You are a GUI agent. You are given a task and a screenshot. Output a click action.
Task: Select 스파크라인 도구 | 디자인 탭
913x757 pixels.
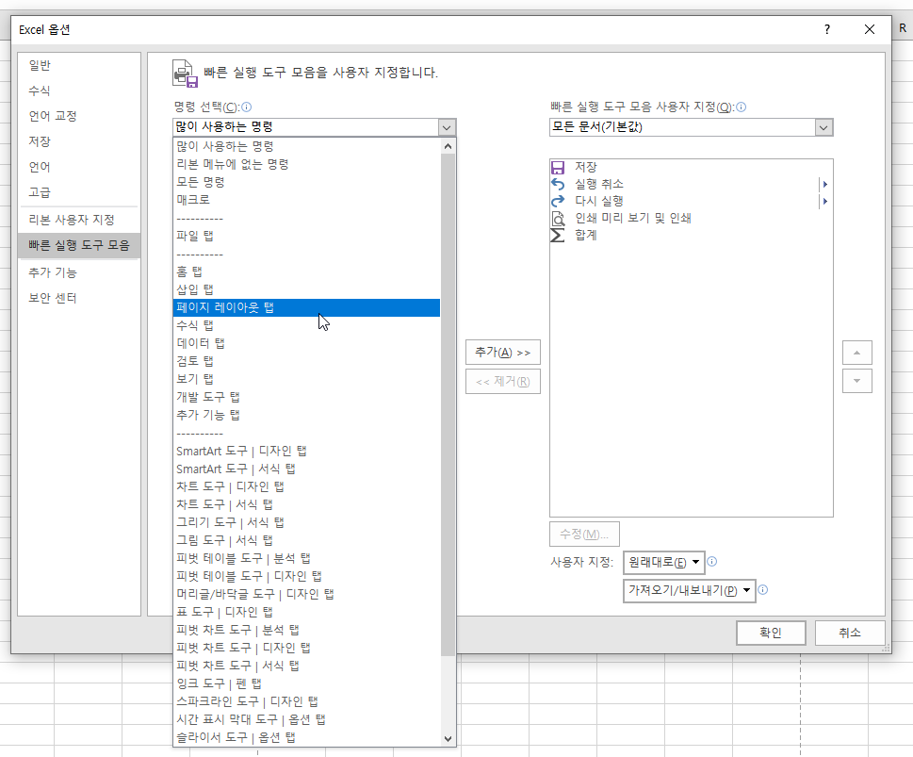[306, 701]
